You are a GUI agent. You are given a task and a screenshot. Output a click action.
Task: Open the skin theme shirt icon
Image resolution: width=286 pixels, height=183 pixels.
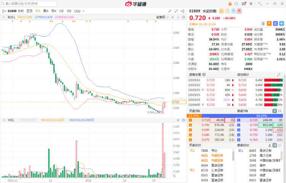(x=251, y=4)
